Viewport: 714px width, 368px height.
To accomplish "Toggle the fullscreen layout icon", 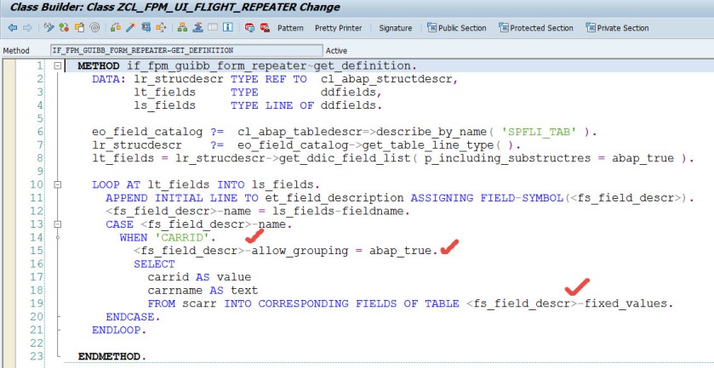I will (x=212, y=28).
